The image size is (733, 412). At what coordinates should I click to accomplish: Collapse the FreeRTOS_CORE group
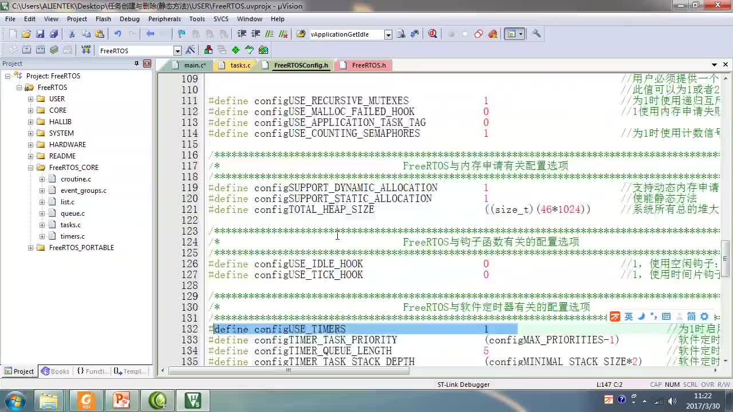point(30,168)
